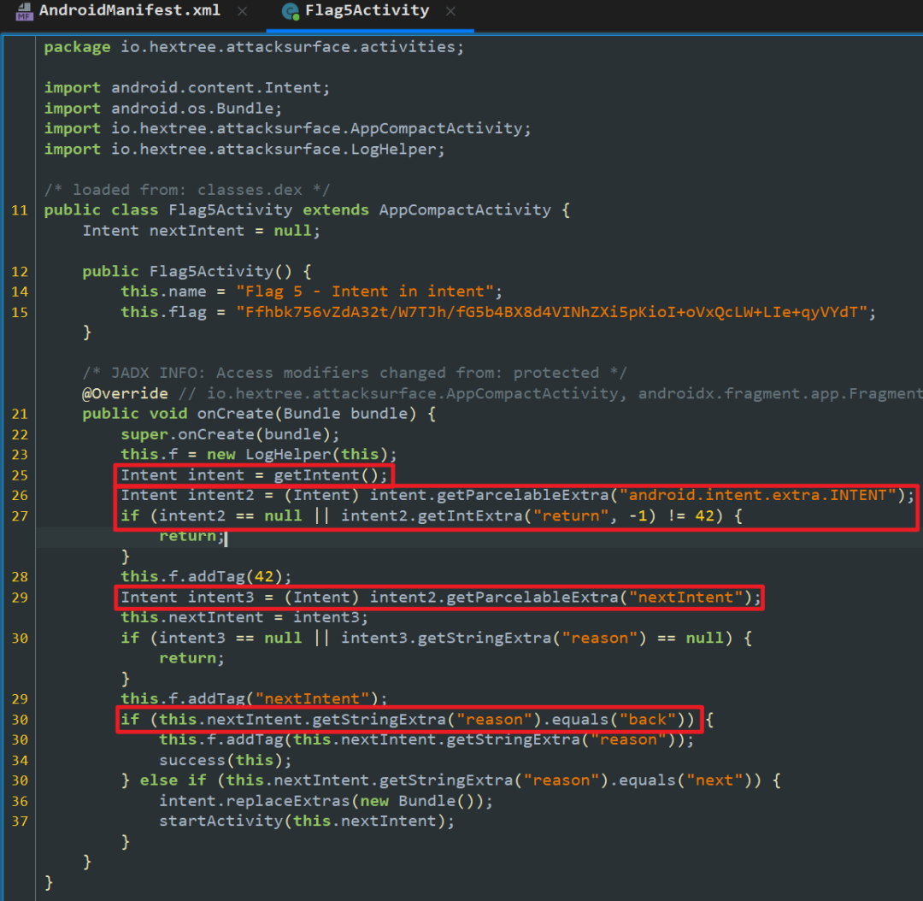Click line number 26 in the gutter

(x=20, y=495)
